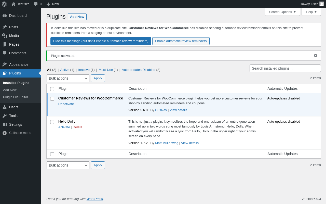Viewport: 326px width, 204px height.
Task: Open the user avatar in admin bar
Action: (322, 4)
